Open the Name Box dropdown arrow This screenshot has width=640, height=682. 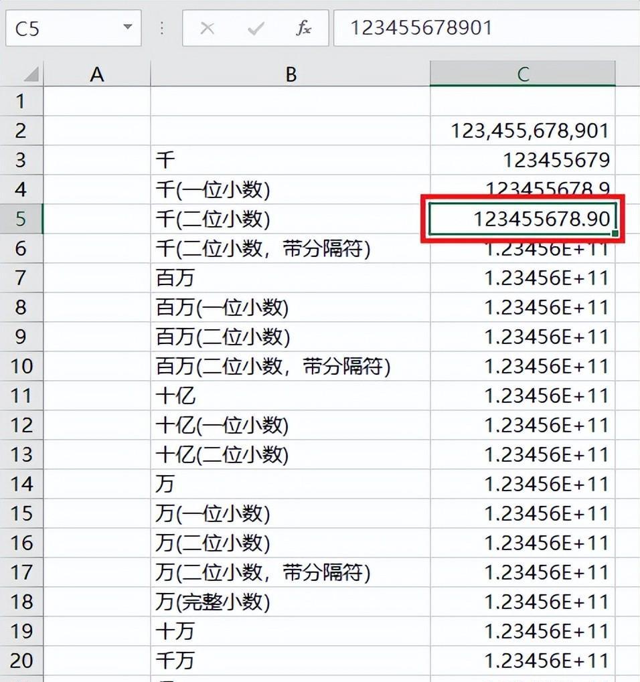point(127,27)
